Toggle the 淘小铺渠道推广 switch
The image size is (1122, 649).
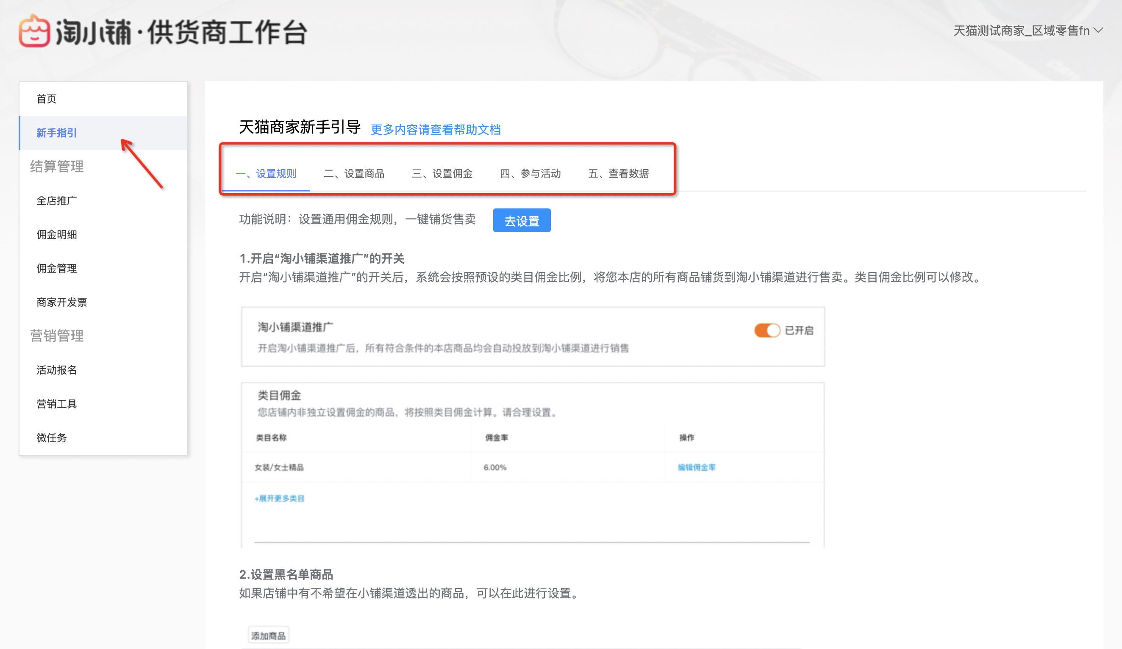pos(767,330)
